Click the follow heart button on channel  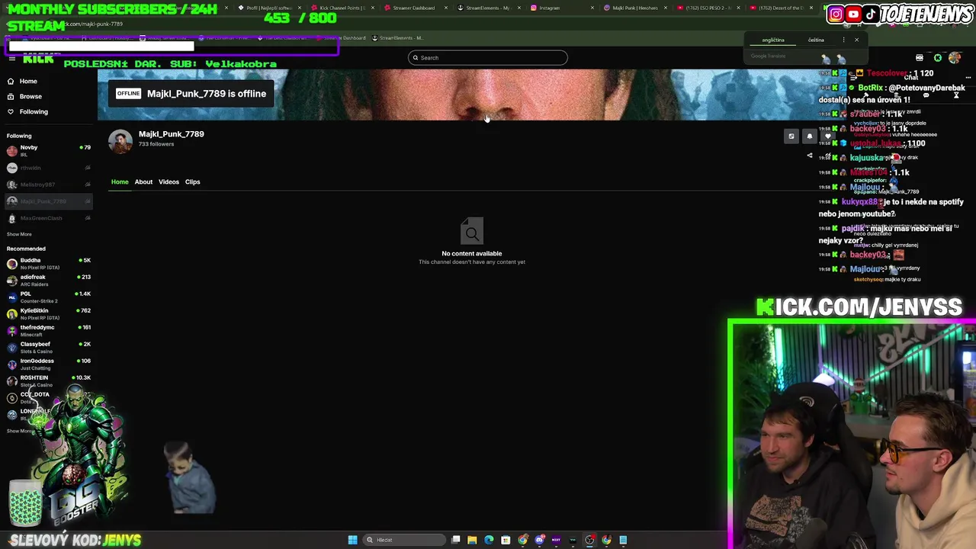pyautogui.click(x=827, y=136)
